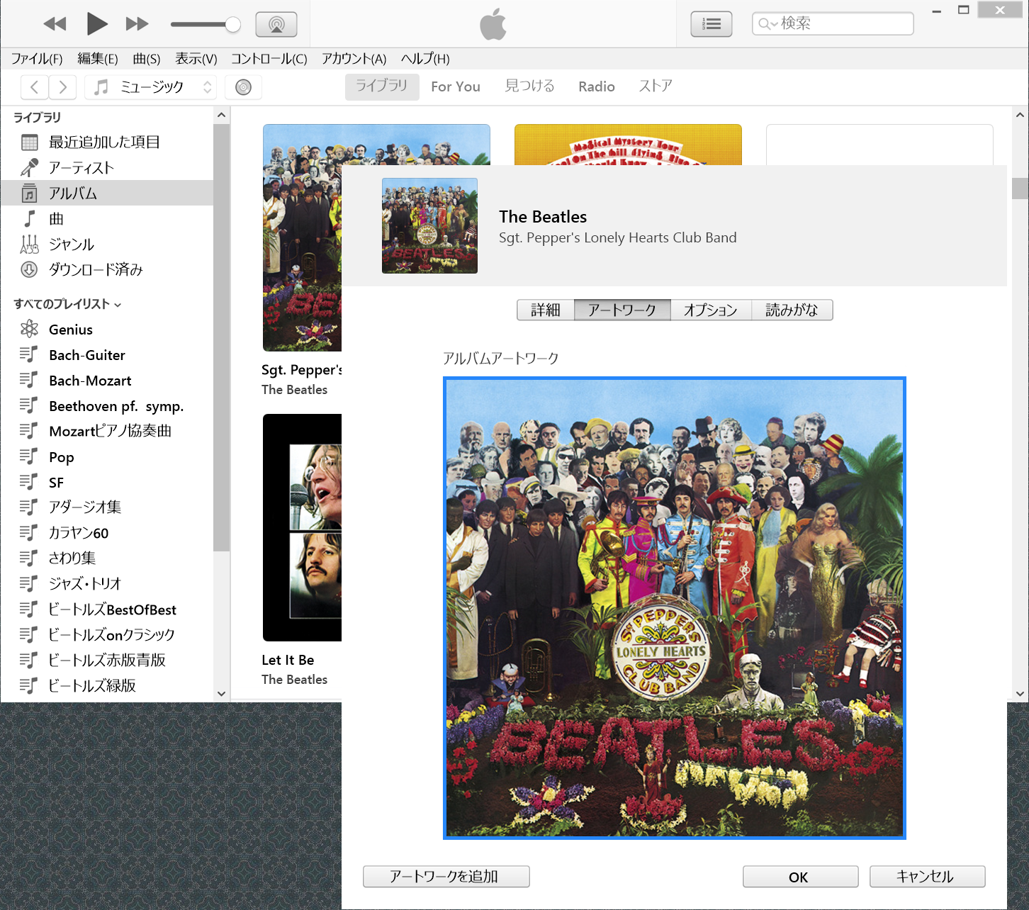
Task: Click the Play button
Action: pyautogui.click(x=96, y=24)
